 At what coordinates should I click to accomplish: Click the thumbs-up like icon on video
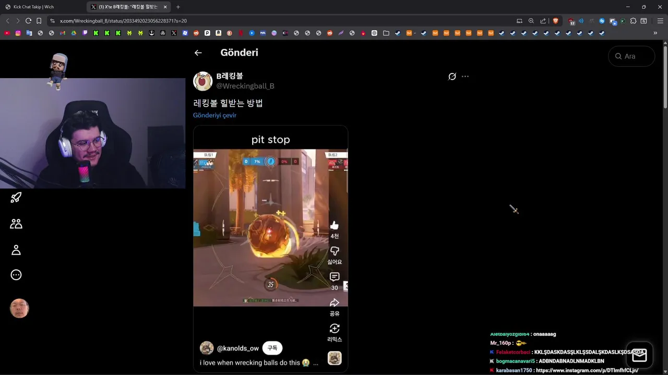[335, 226]
